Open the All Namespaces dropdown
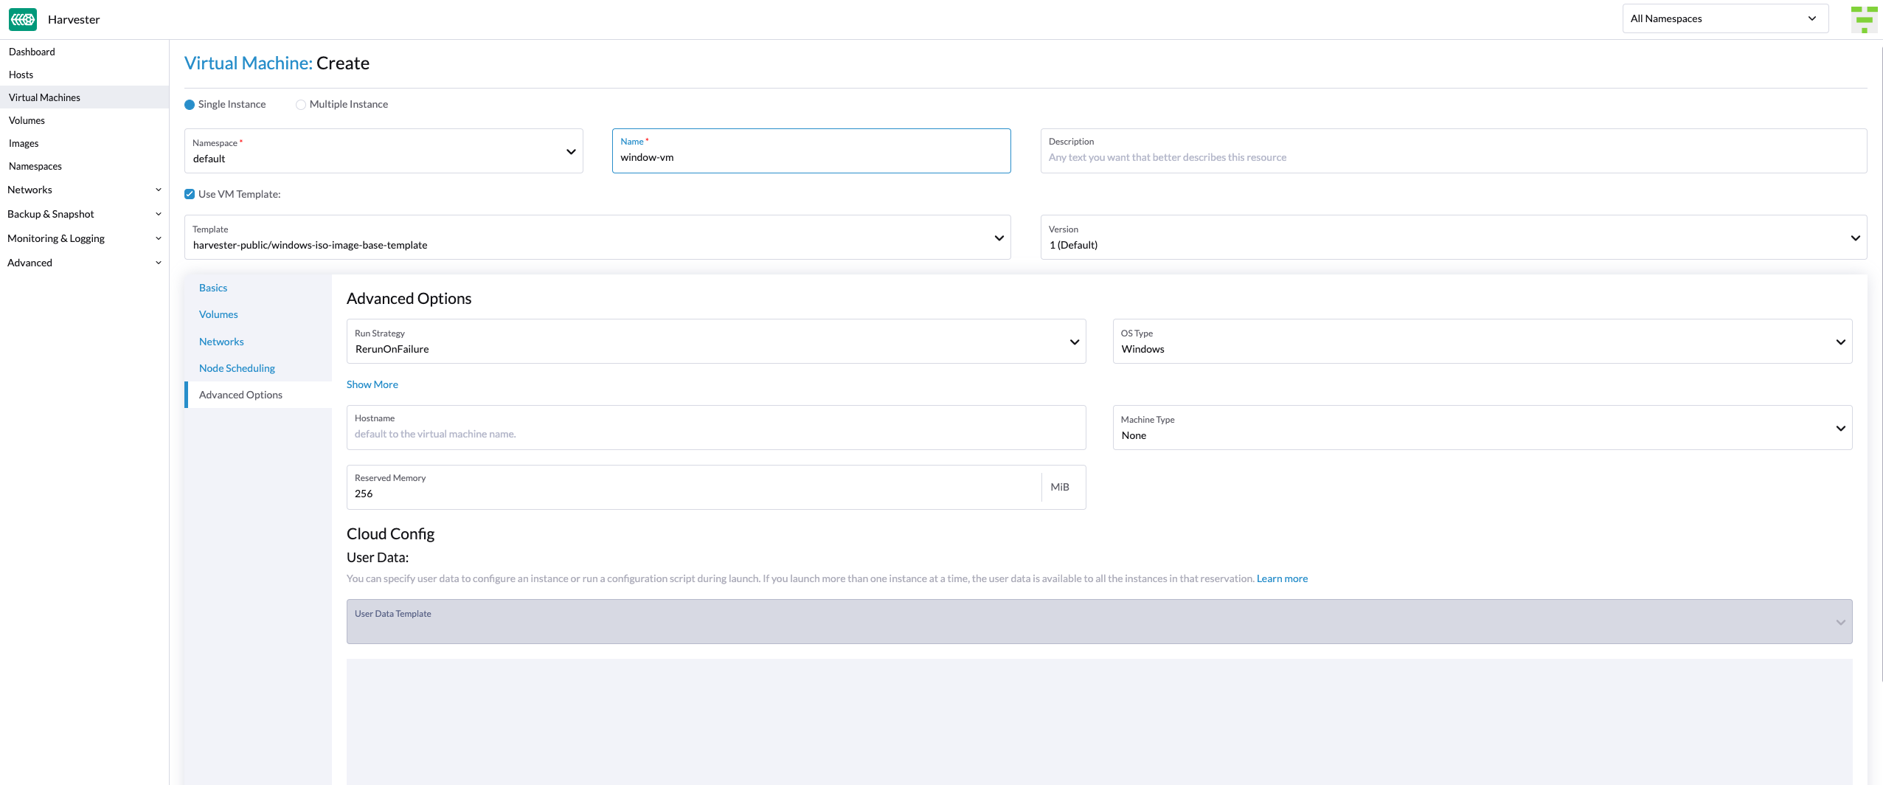 pos(1724,18)
